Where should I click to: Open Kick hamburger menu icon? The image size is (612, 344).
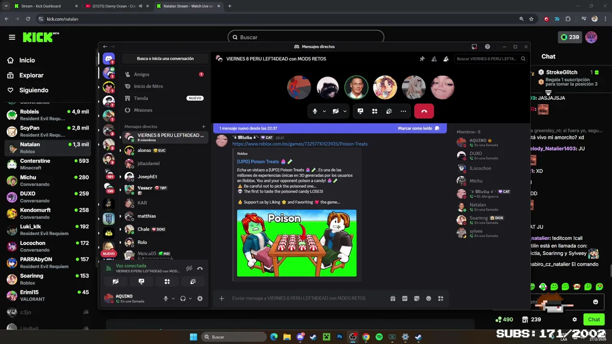(x=12, y=37)
